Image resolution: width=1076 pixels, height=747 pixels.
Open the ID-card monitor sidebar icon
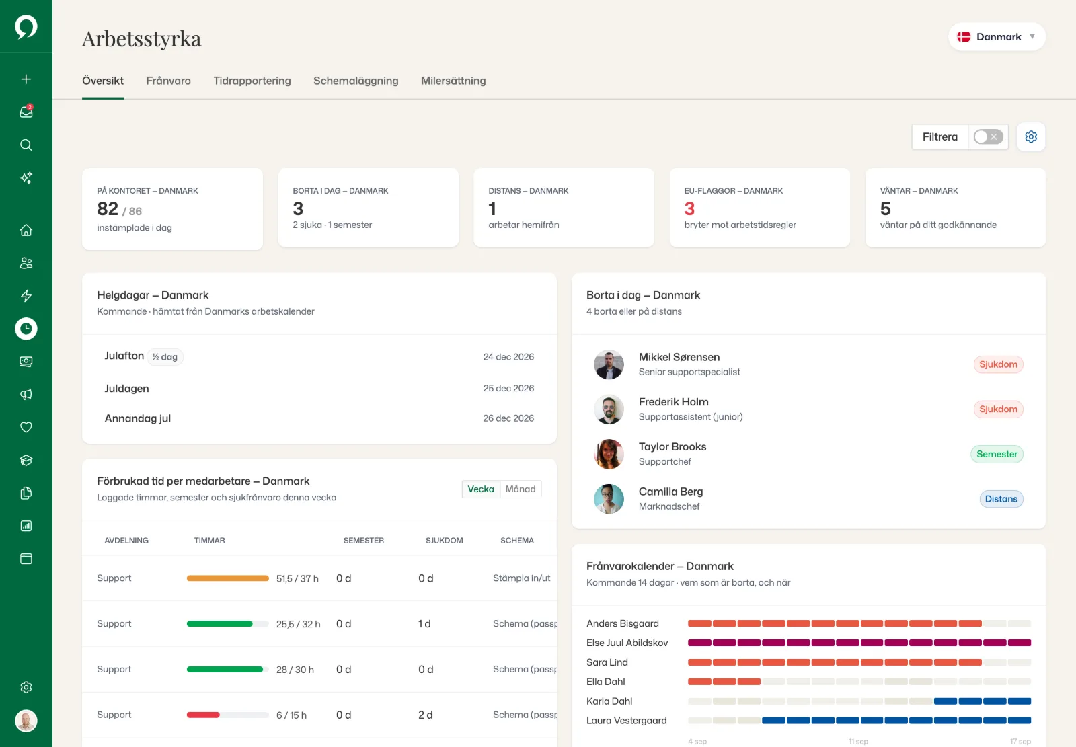click(26, 362)
